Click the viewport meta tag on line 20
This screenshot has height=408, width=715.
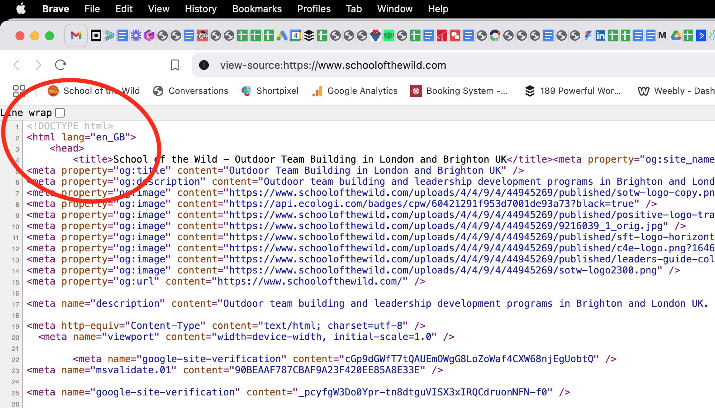[x=246, y=337]
